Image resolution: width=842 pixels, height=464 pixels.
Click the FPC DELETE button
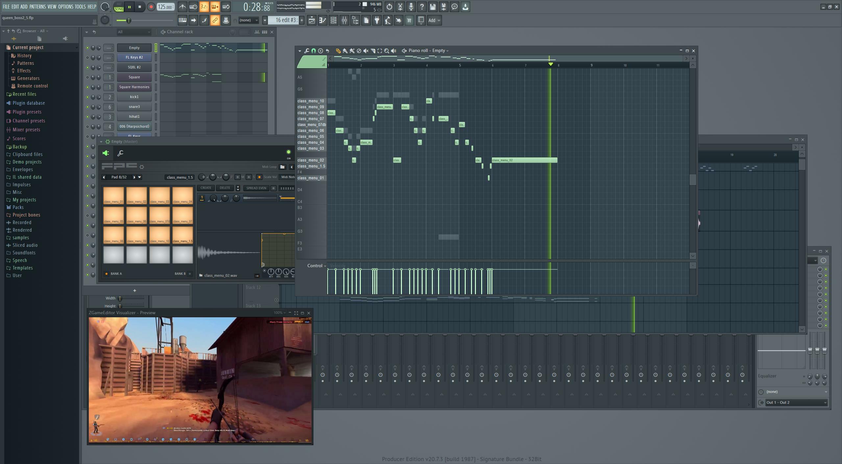tap(225, 188)
